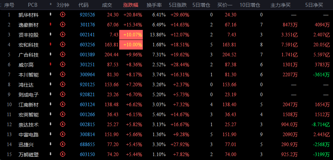Screen dimensions: 333x160
Task: Select stock name 万朗磁塑
Action: coord(29,155)
